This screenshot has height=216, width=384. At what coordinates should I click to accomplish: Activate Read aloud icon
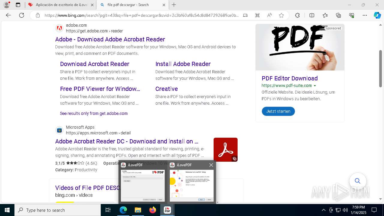(269, 15)
